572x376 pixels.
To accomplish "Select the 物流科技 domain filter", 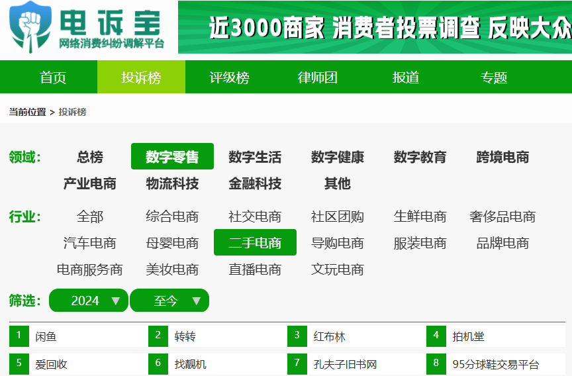I will [x=172, y=183].
